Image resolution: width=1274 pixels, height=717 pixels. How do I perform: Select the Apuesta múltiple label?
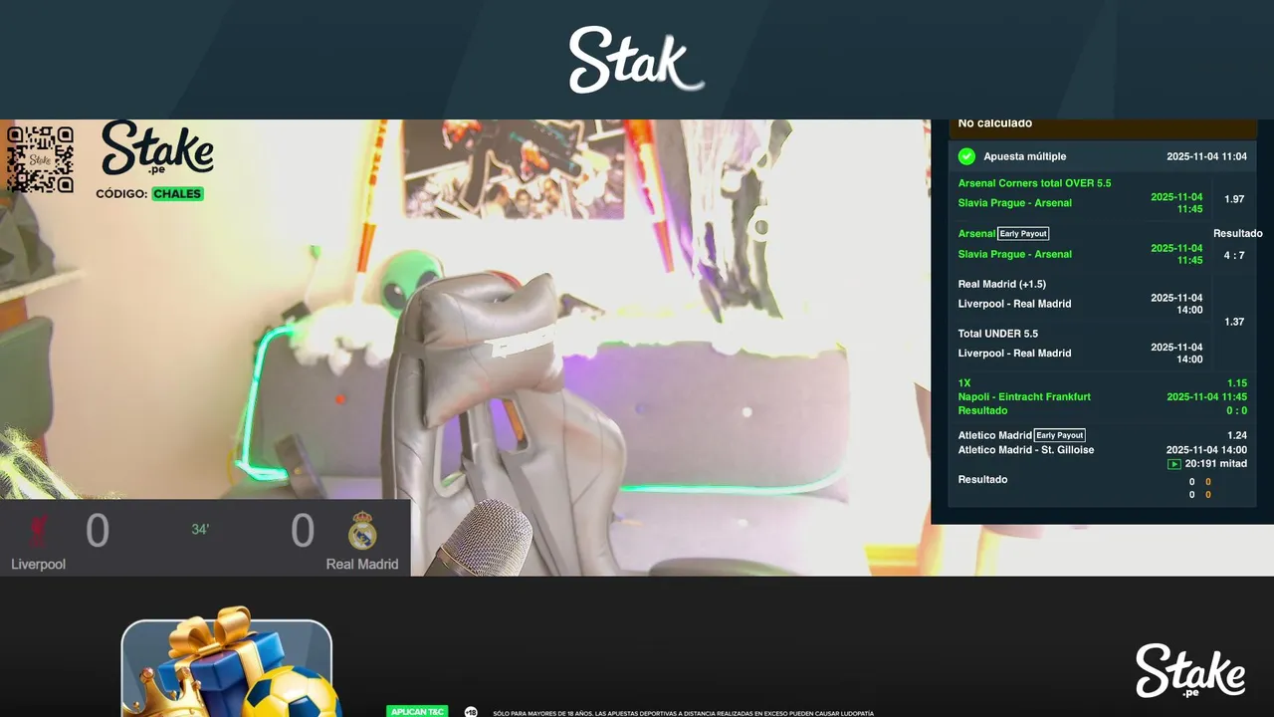[x=1025, y=156]
